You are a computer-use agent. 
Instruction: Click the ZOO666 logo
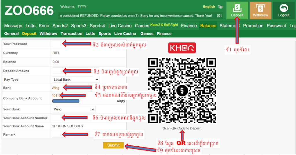tap(29, 10)
